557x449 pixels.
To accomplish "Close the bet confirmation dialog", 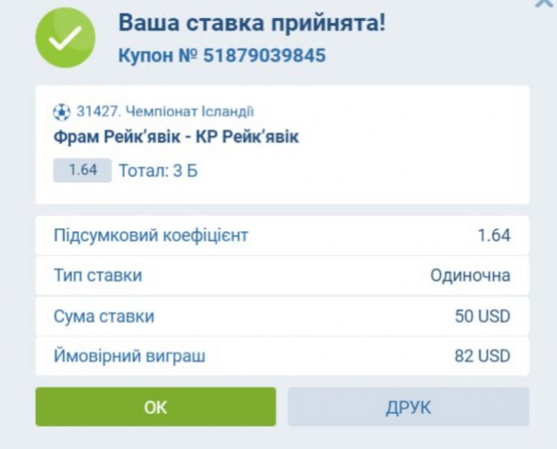I will coord(546,4).
